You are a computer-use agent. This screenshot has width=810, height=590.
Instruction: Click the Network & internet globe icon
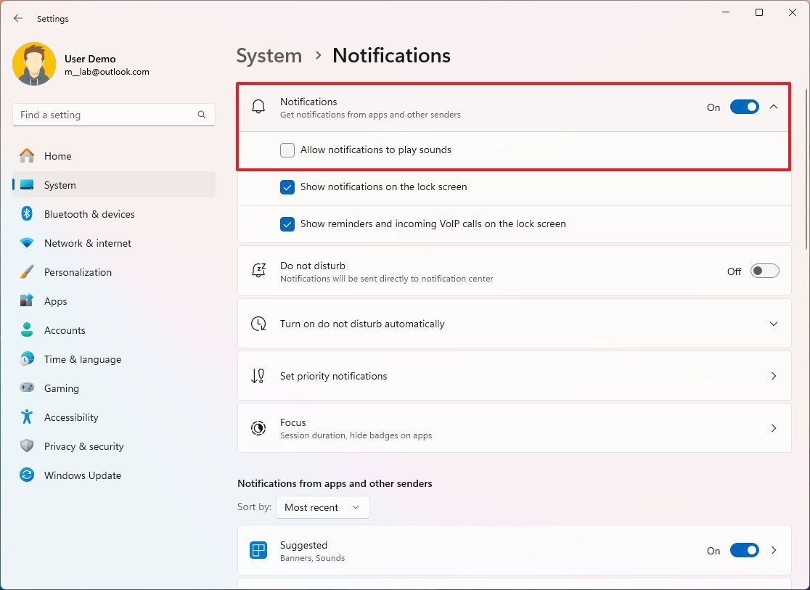pyautogui.click(x=27, y=243)
